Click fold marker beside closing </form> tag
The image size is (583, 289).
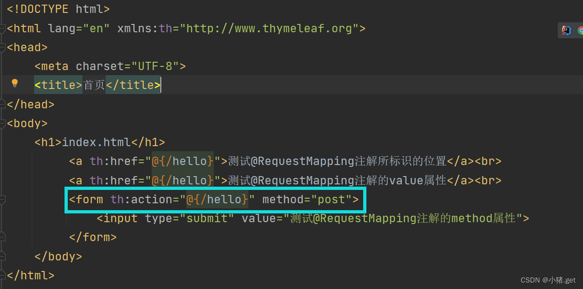coord(2,237)
